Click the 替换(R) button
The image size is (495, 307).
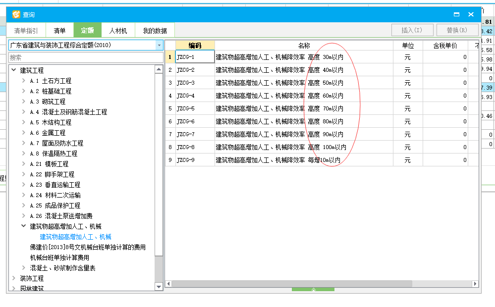(457, 30)
